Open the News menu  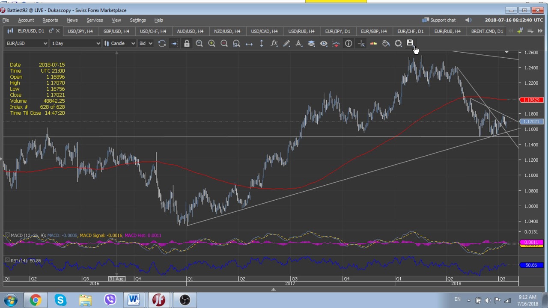pos(72,20)
